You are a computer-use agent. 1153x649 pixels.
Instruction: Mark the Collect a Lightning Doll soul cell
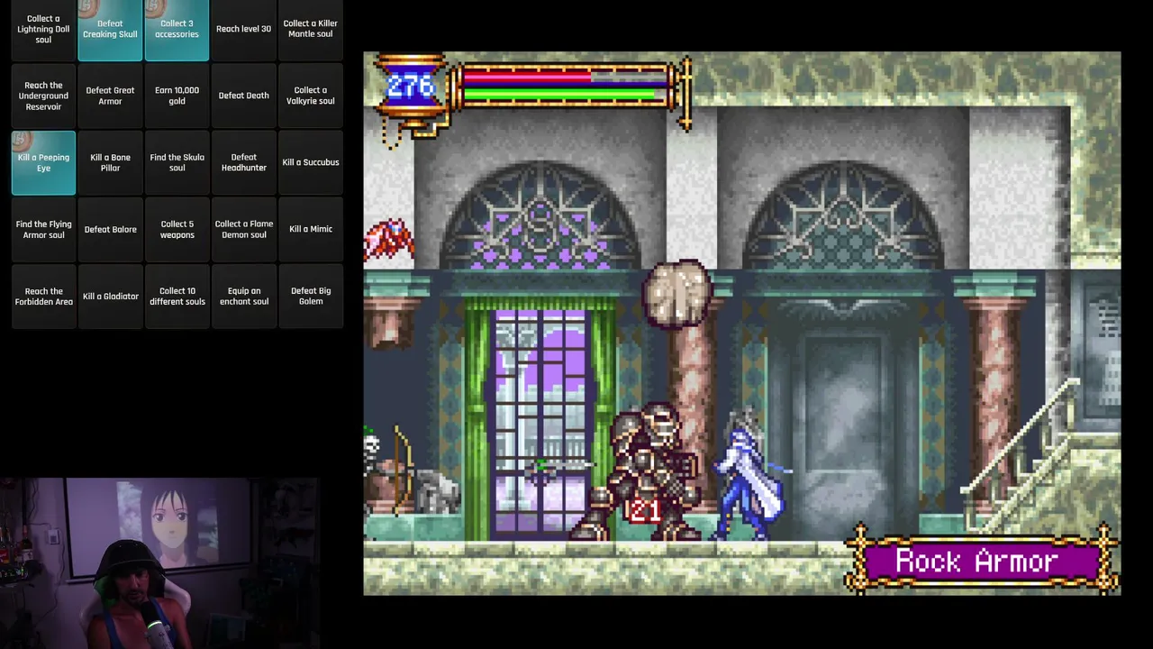pos(43,29)
